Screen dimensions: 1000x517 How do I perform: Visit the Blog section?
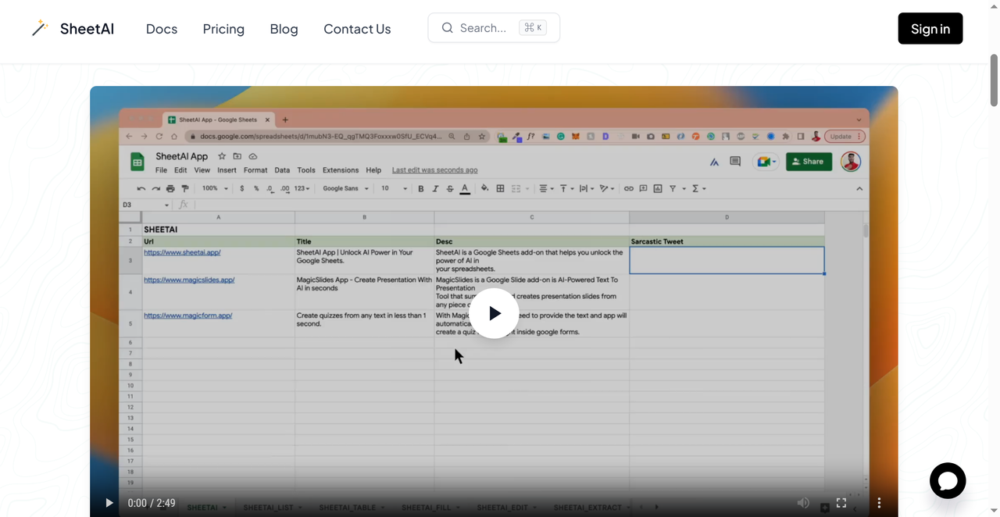click(x=284, y=29)
